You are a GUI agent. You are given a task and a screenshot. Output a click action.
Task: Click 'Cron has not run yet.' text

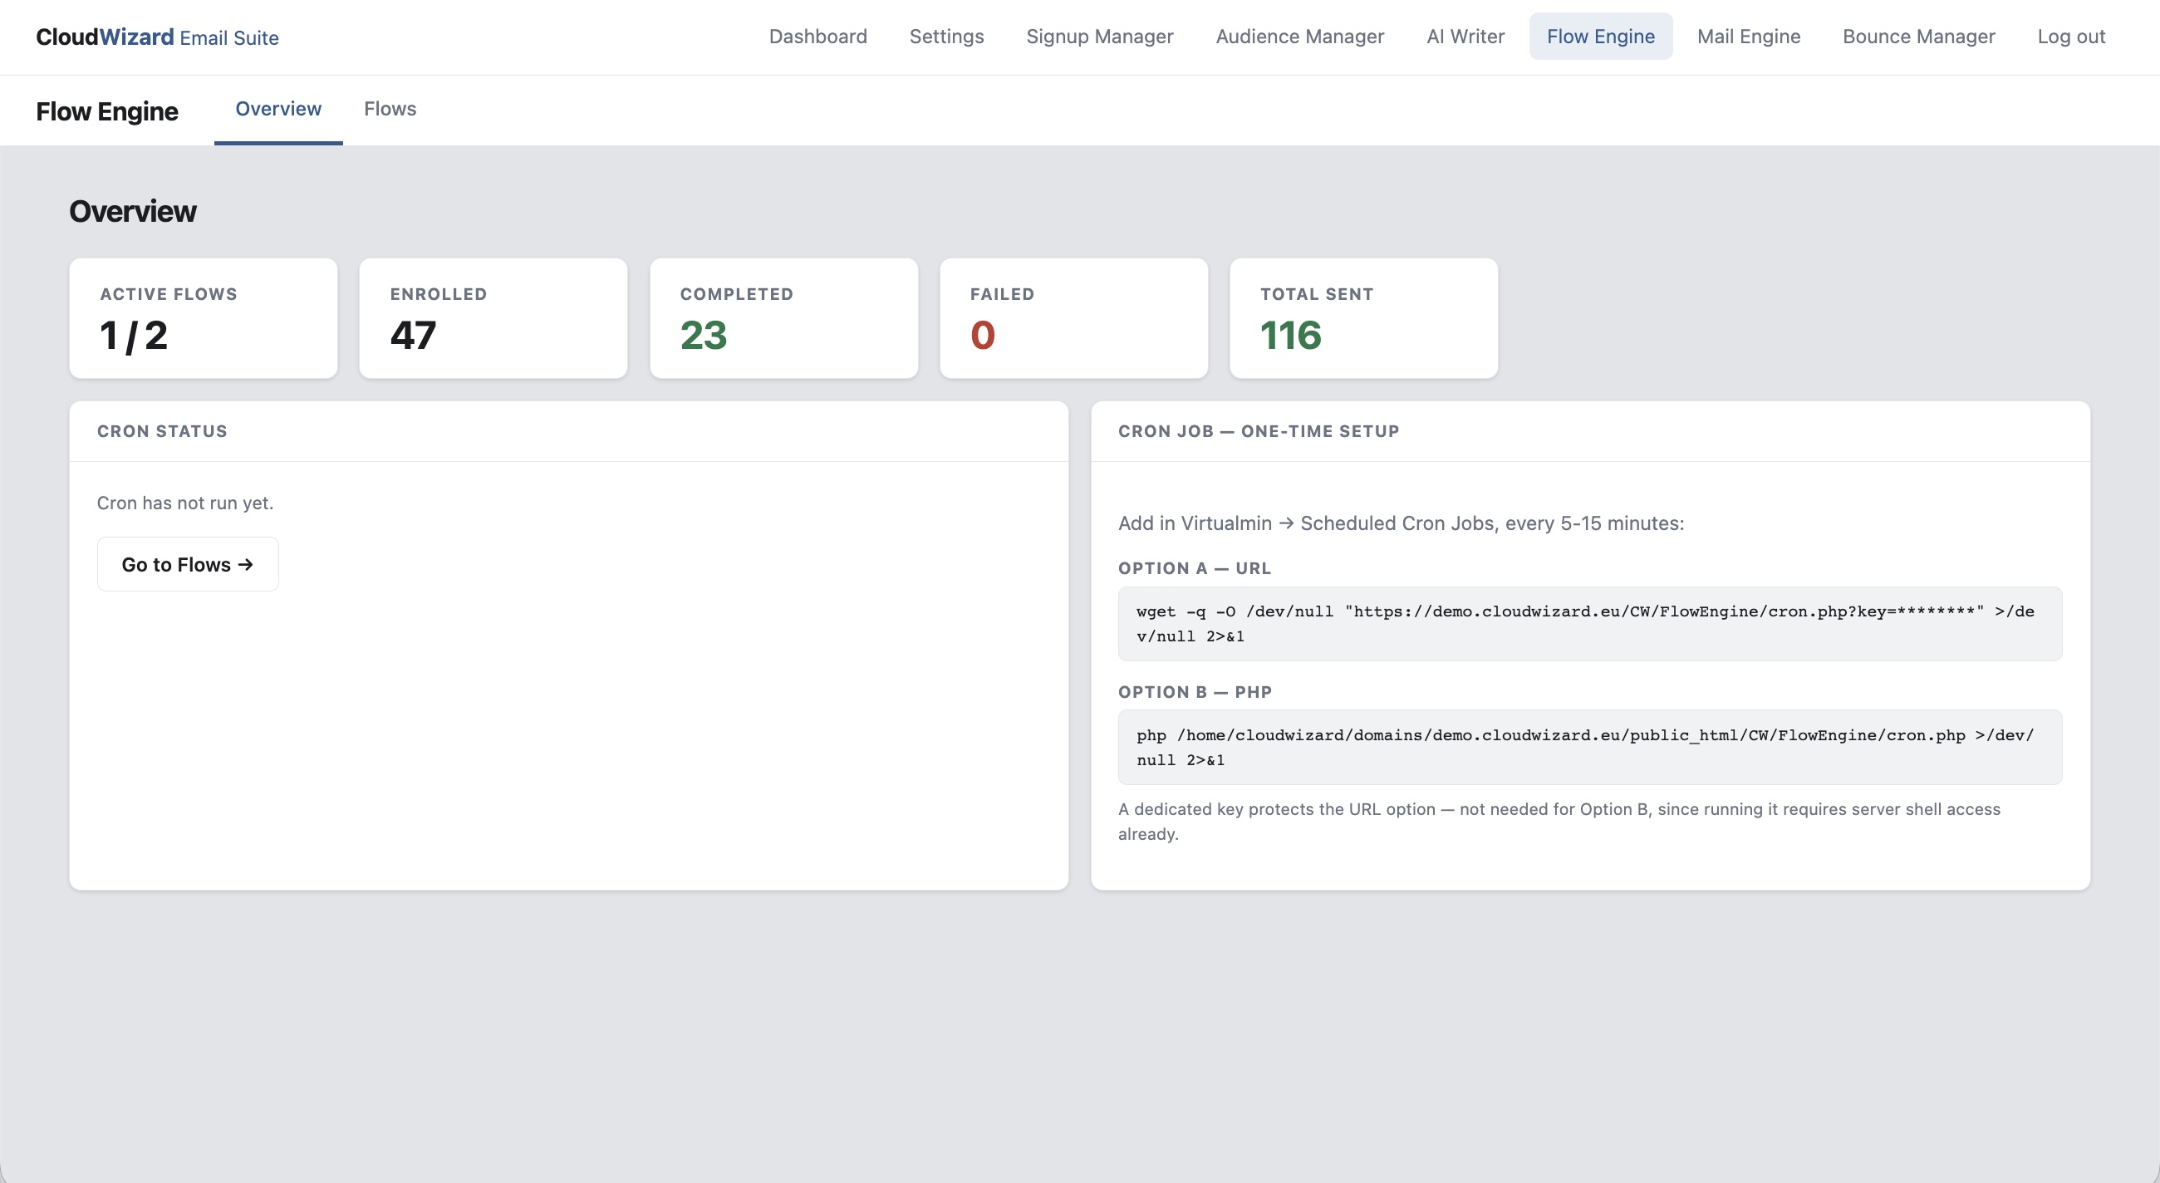[185, 503]
